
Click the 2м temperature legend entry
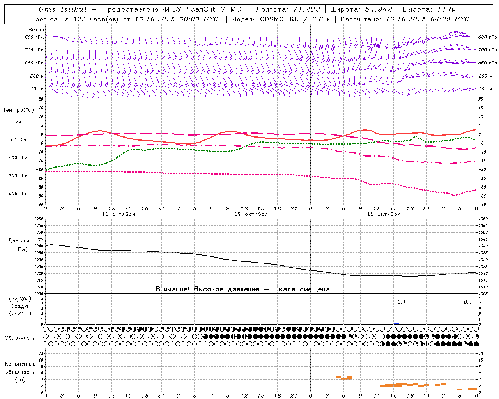point(18,122)
